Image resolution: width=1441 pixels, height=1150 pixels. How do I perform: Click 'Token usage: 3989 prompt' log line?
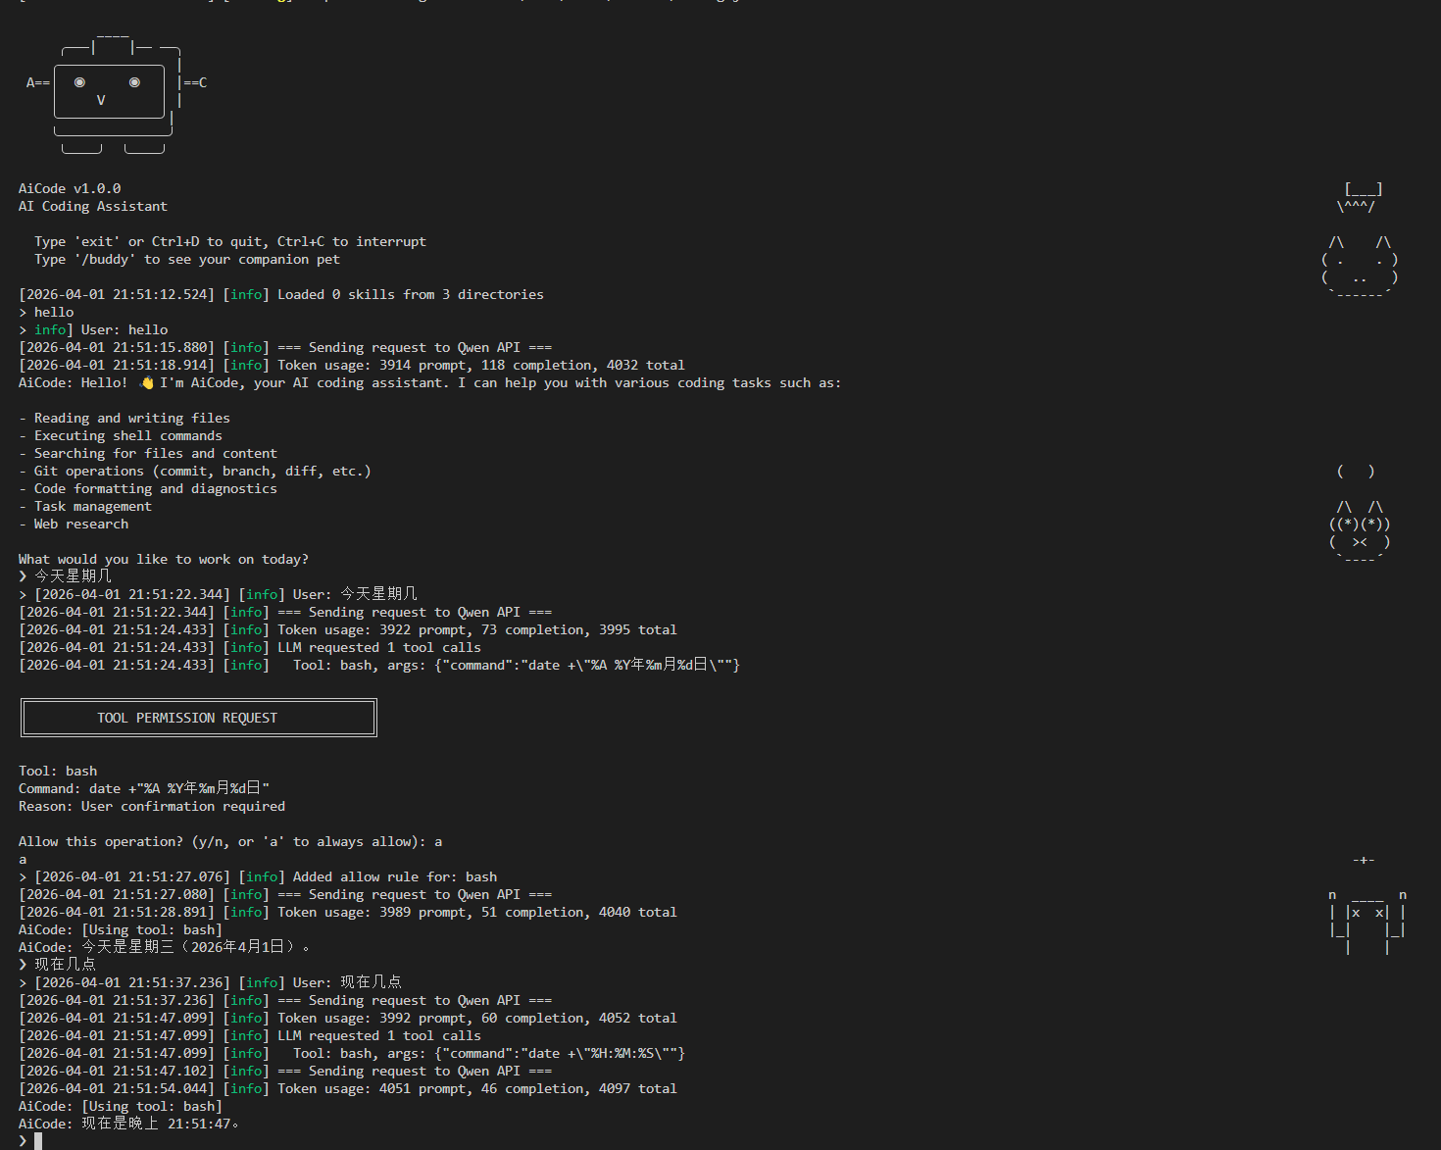click(x=348, y=912)
